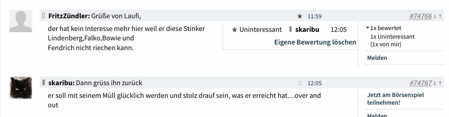Toggle the empty rating star beside 12:05 header
Image resolution: width=449 pixels, height=117 pixels.
click(x=300, y=83)
